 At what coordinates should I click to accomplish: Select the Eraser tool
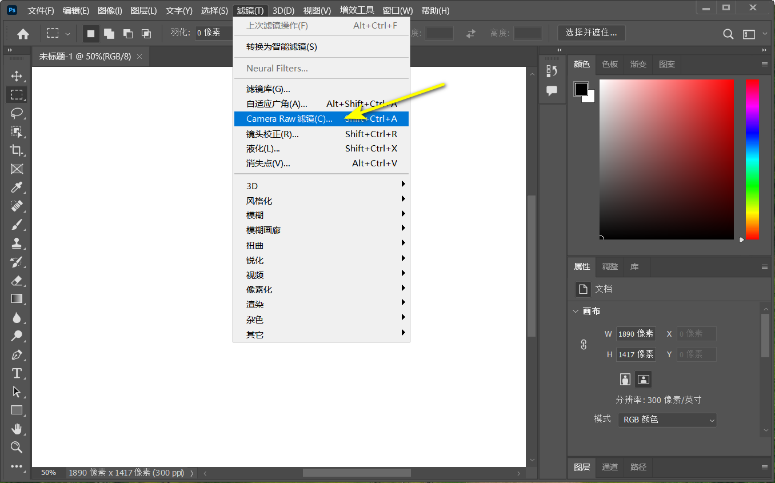pyautogui.click(x=17, y=280)
